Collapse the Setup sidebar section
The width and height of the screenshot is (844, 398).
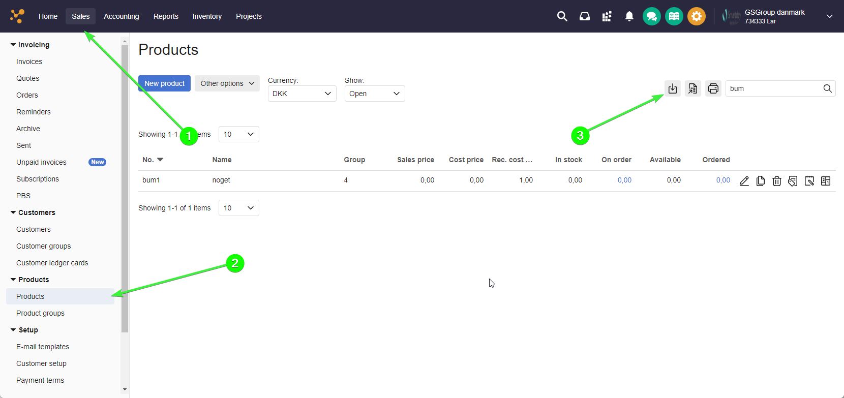[x=13, y=330]
